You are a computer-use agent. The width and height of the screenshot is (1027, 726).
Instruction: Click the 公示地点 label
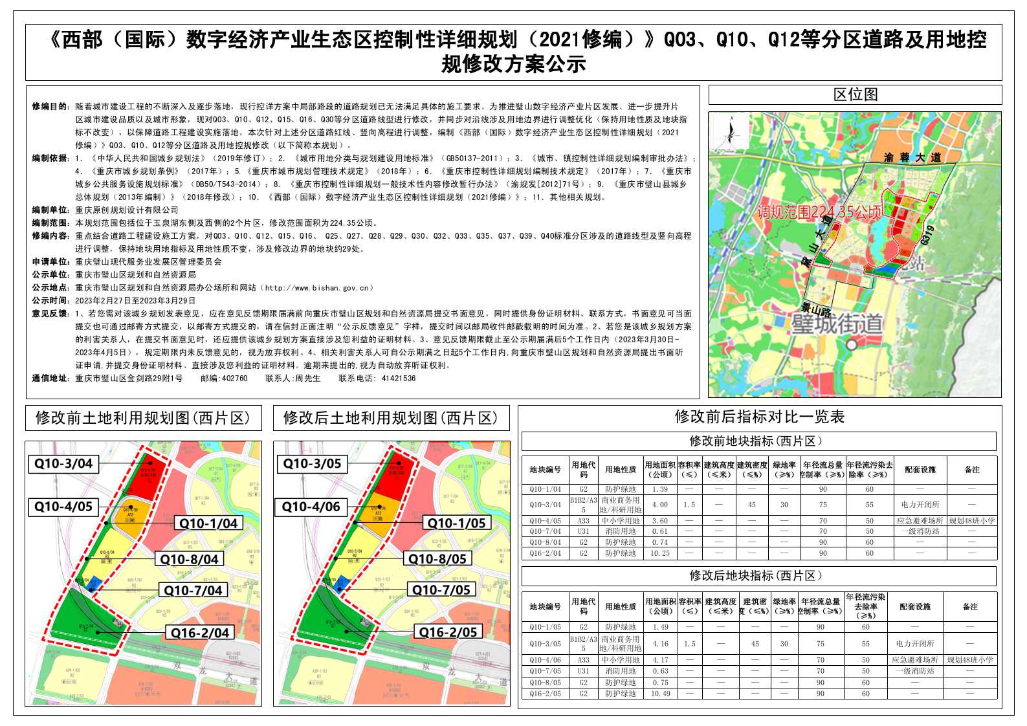click(50, 288)
